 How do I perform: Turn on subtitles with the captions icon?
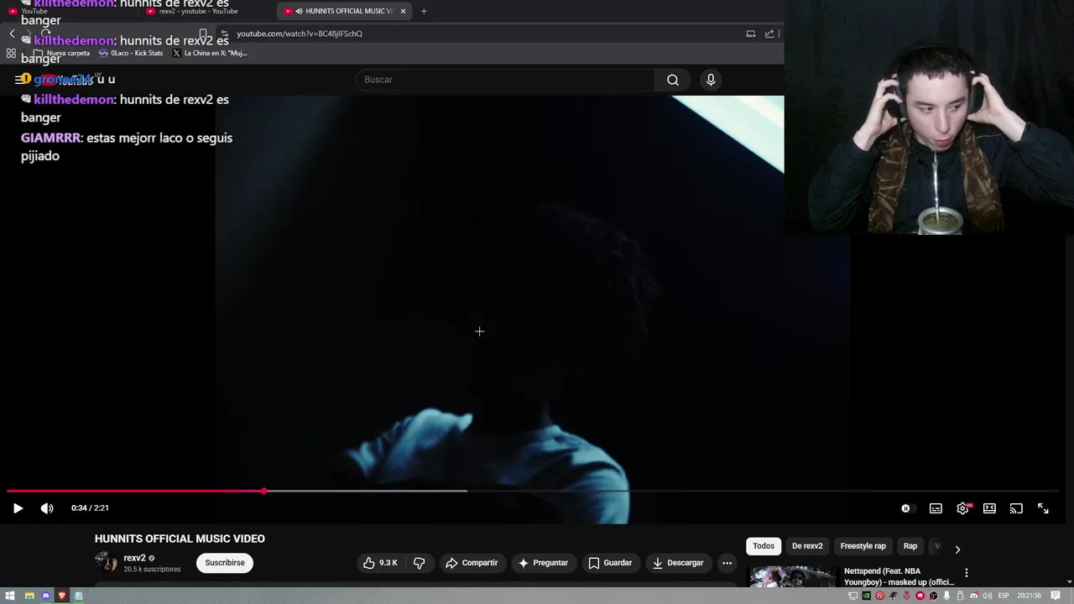[936, 508]
